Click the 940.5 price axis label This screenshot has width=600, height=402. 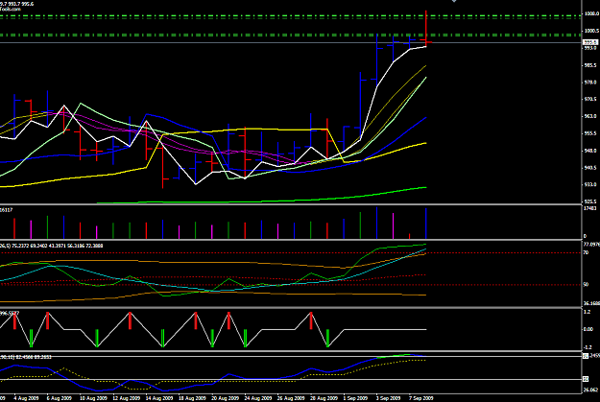tap(592, 168)
